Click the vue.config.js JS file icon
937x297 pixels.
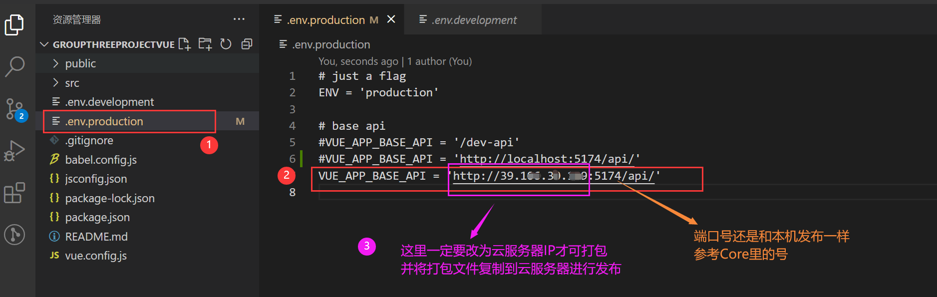(x=54, y=255)
